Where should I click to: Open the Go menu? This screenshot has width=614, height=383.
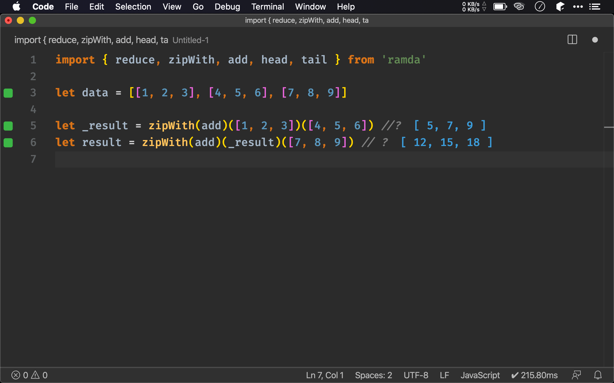tap(198, 7)
